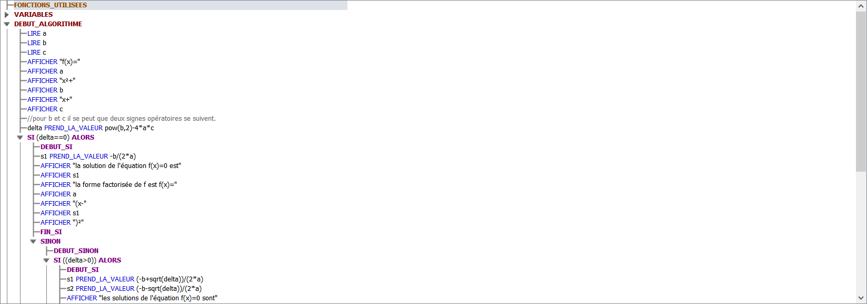The height and width of the screenshot is (304, 867).
Task: Expand the VARIABLES tree node
Action: click(x=7, y=15)
